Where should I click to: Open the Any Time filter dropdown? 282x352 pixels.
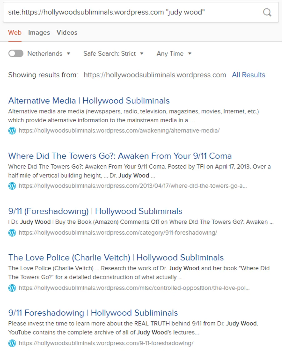pyautogui.click(x=174, y=53)
